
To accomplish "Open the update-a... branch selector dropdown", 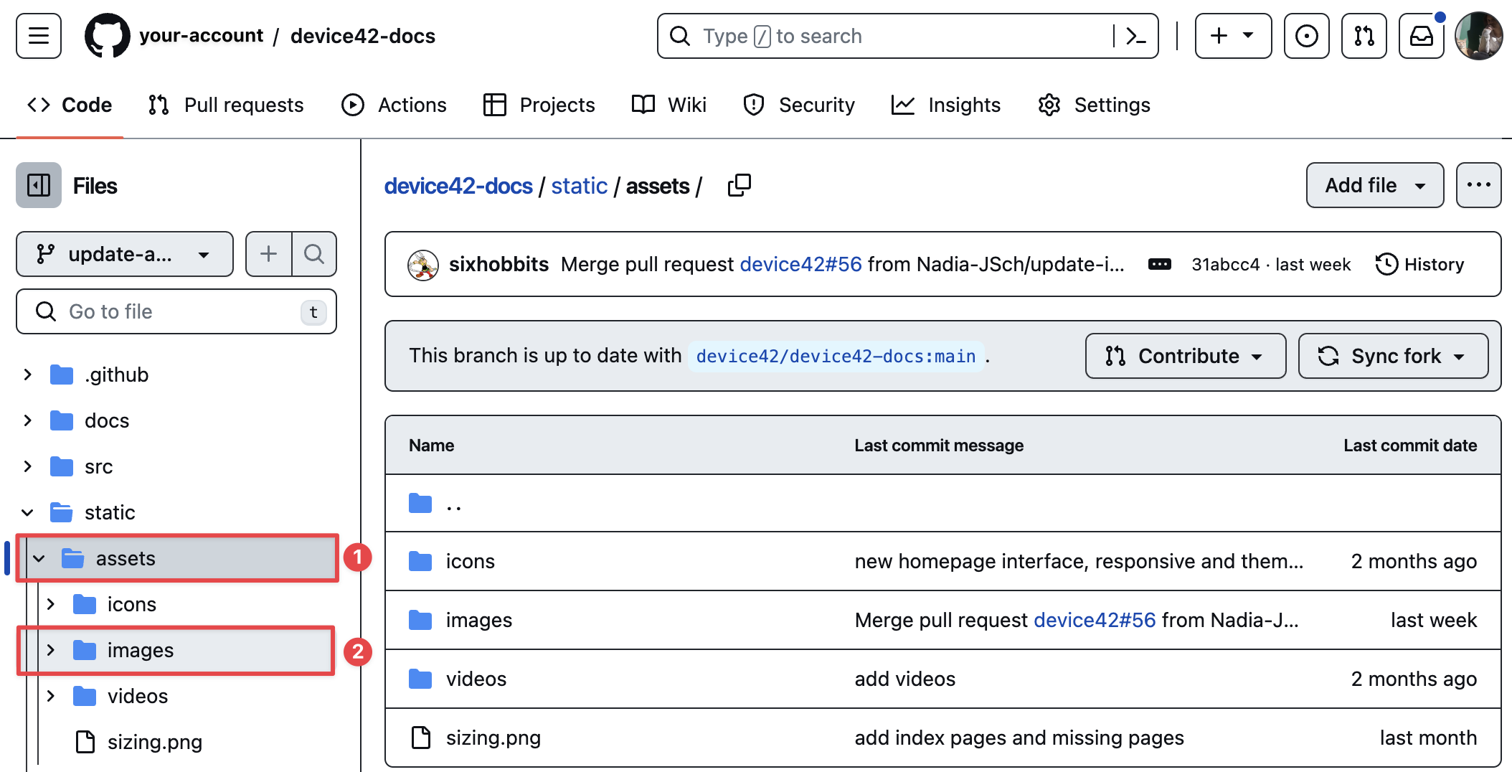I will [x=124, y=254].
